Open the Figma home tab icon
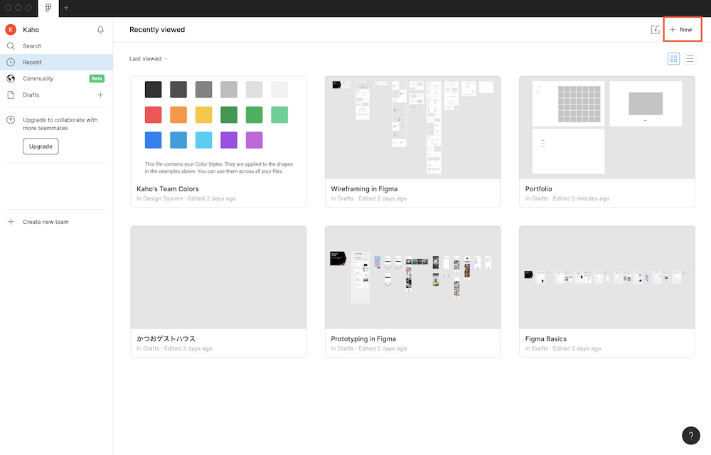 (48, 8)
